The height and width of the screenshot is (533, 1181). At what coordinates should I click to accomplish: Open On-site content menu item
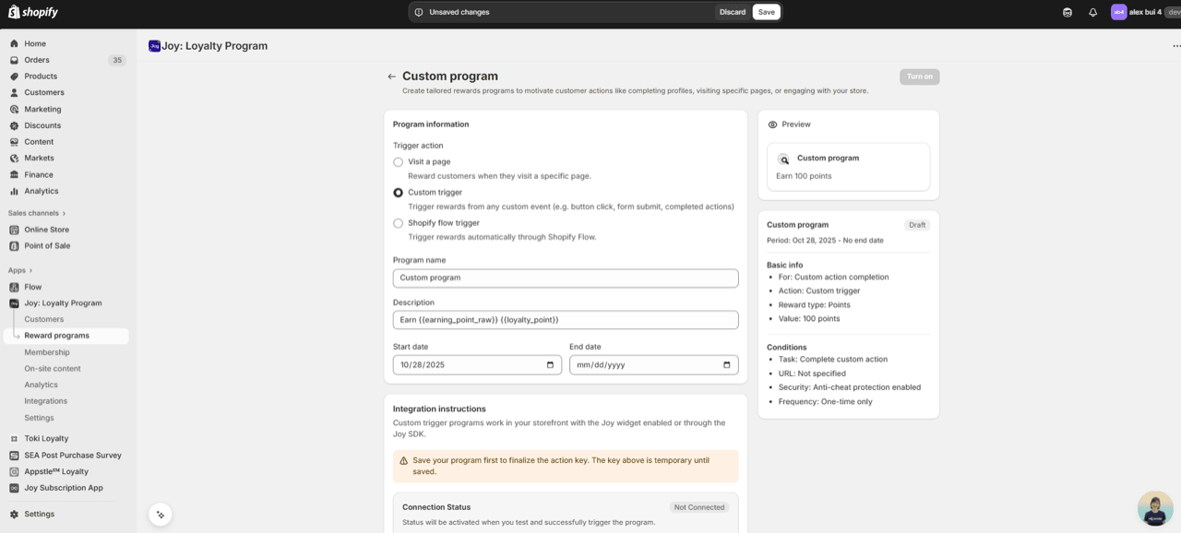pyautogui.click(x=53, y=369)
